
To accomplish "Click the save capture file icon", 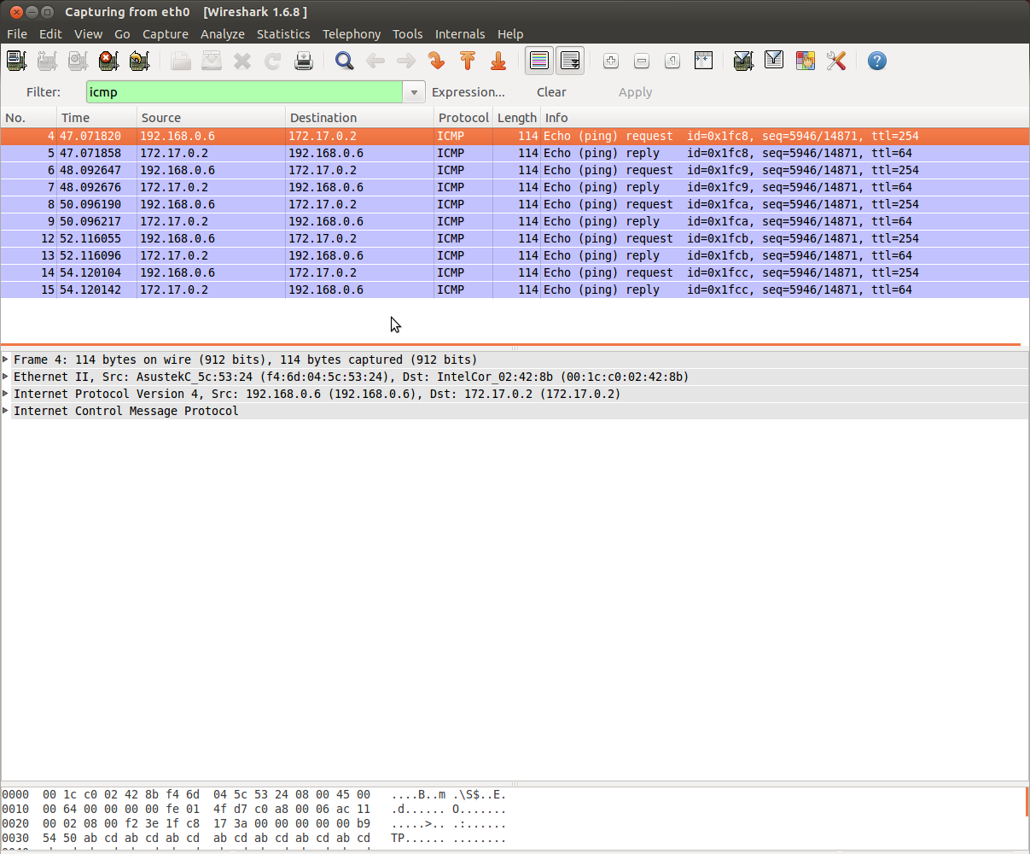I will pos(212,61).
